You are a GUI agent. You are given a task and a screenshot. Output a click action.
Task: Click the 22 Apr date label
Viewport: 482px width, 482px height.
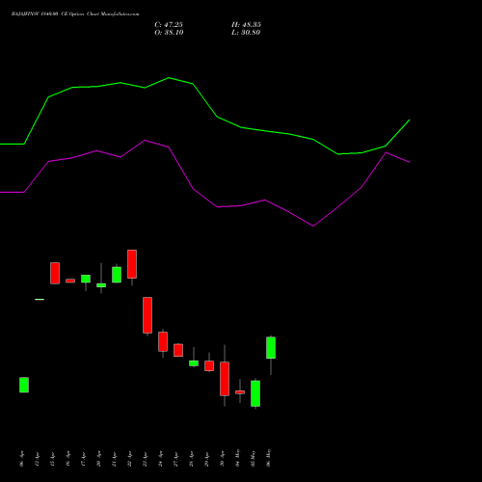130,459
